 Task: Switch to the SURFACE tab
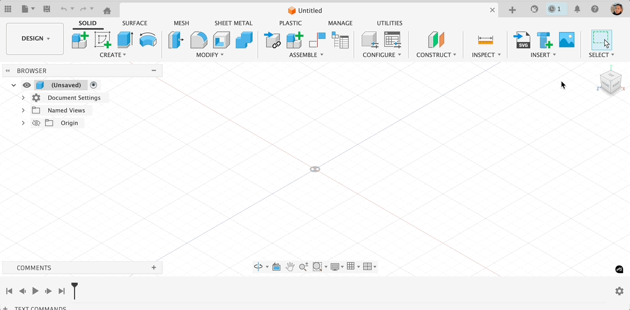tap(135, 23)
